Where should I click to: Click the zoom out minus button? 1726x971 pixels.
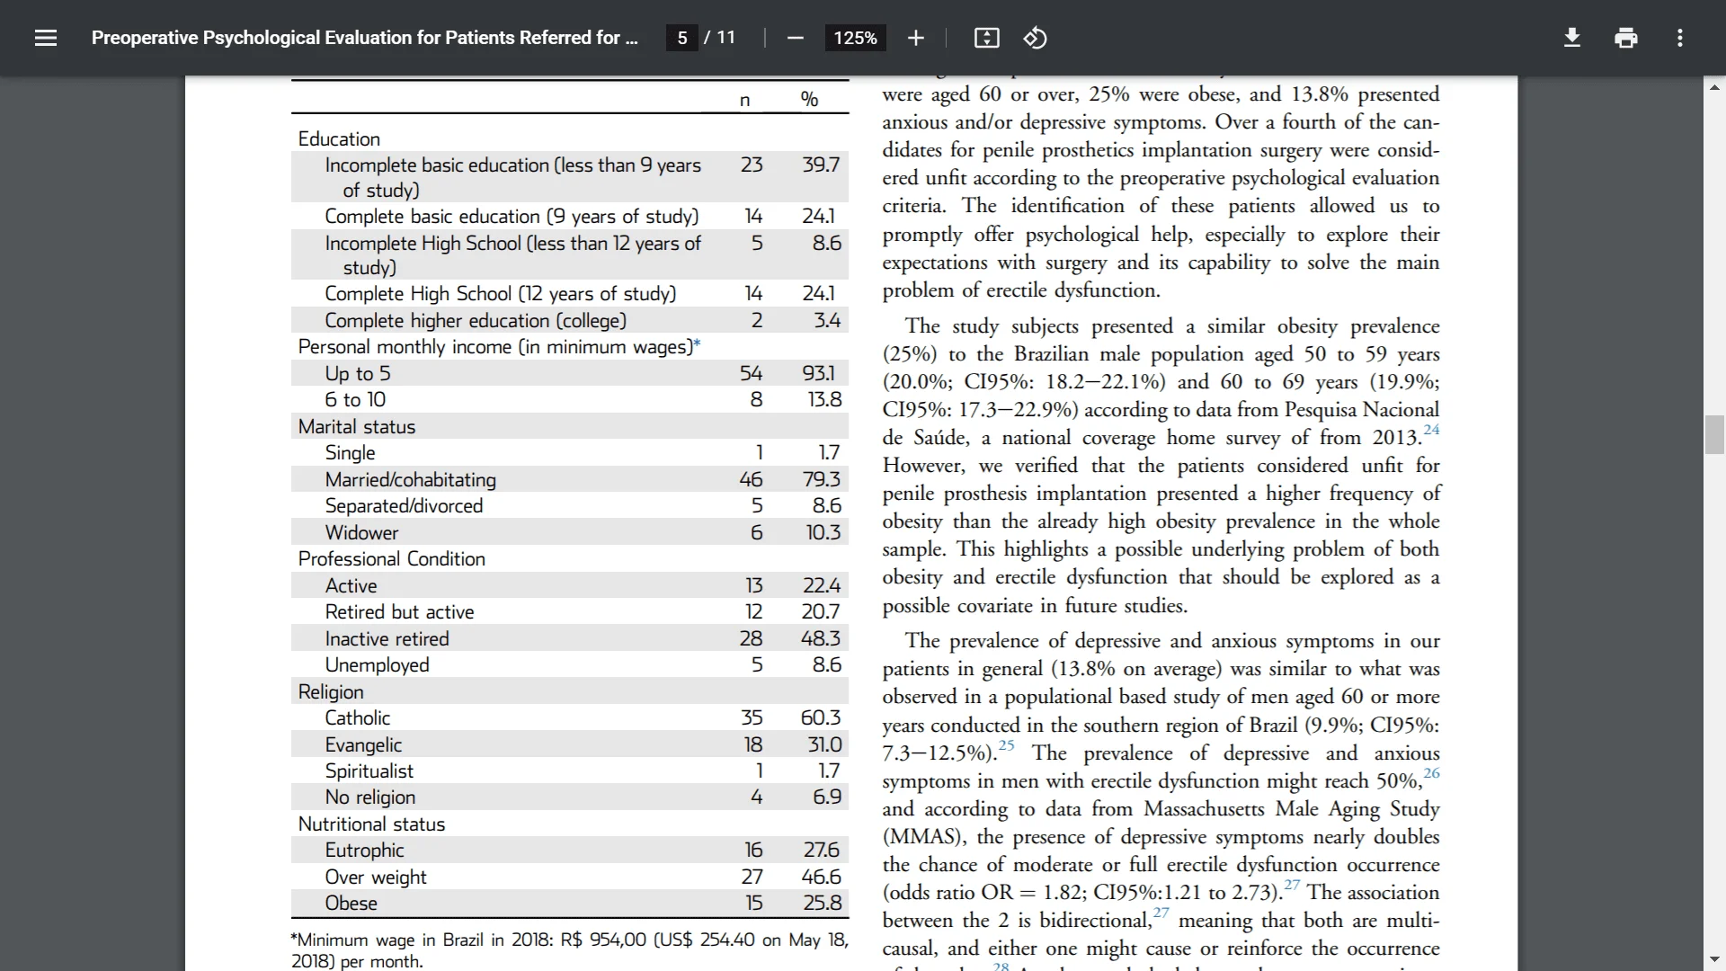(x=795, y=38)
